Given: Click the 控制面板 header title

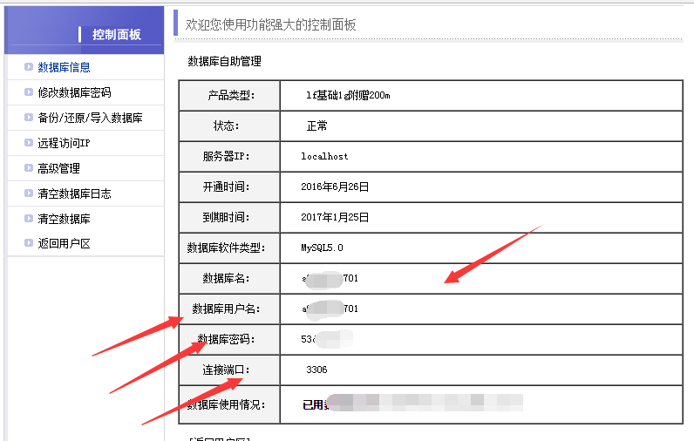Looking at the screenshot, I should click(x=117, y=35).
